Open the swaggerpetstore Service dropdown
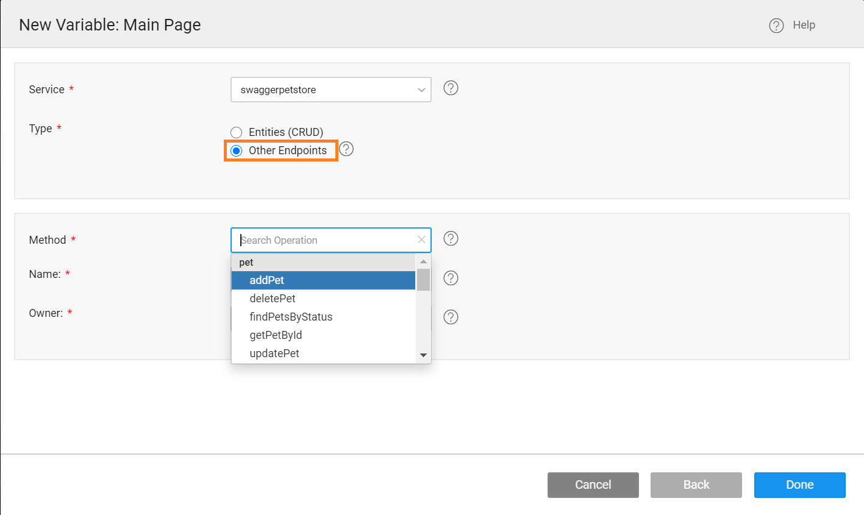864x515 pixels. [330, 89]
